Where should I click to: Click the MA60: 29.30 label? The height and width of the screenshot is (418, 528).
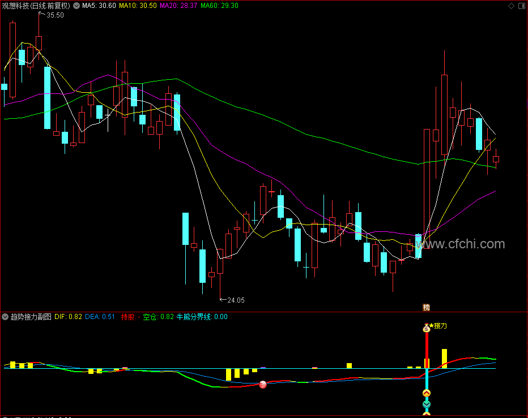click(220, 6)
